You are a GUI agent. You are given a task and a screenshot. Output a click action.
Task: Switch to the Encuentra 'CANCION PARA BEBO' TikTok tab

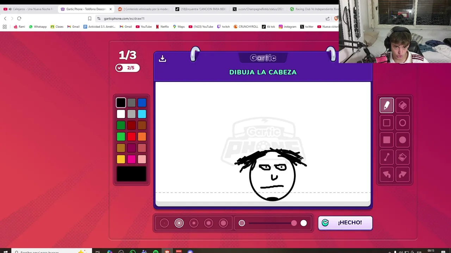201,9
